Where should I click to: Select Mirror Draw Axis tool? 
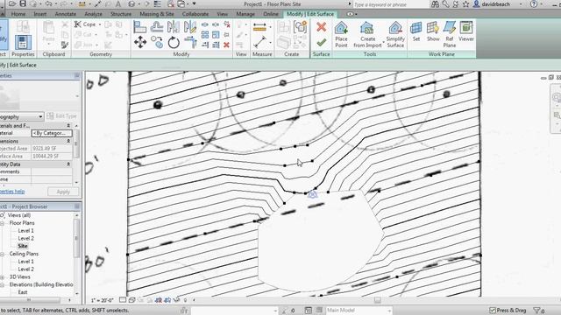(190, 27)
